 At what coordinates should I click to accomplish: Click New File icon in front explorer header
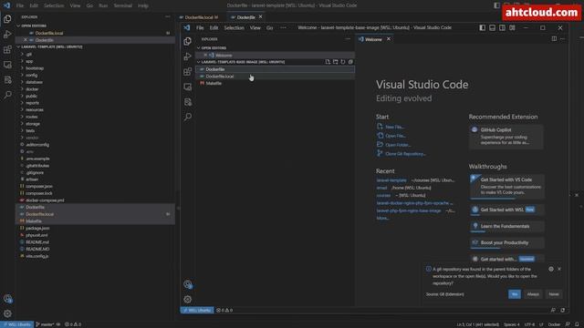click(x=328, y=62)
